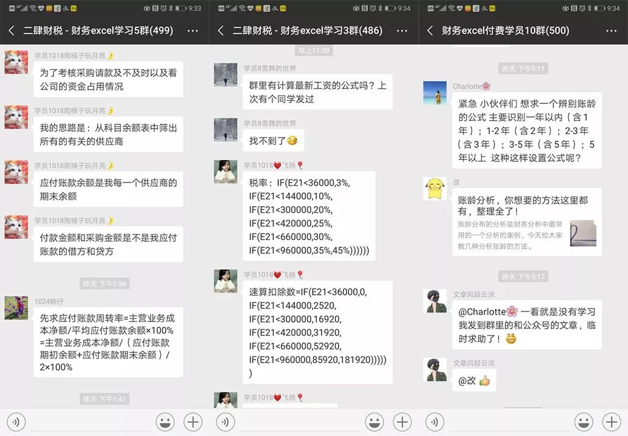Tap timestamp 昨天 下午5:11
The height and width of the screenshot is (436, 628).
523,69
